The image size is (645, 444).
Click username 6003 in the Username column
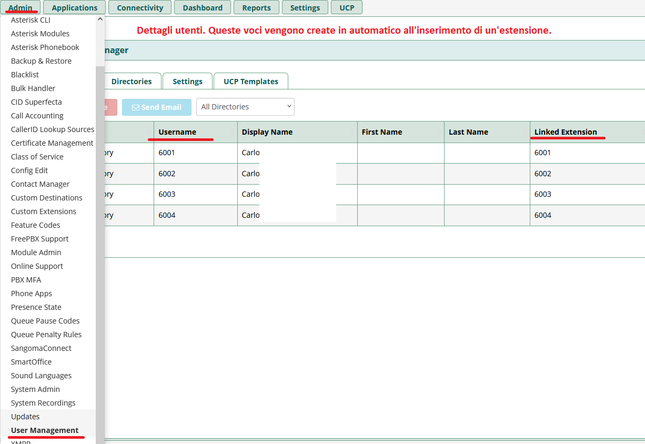(167, 194)
